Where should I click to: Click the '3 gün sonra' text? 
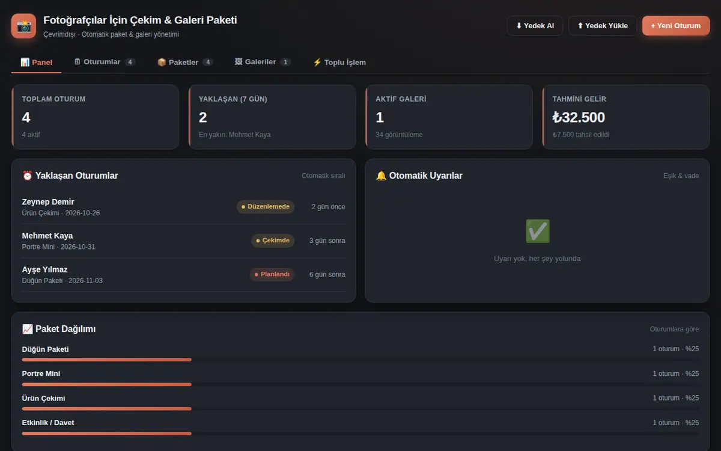pos(327,241)
